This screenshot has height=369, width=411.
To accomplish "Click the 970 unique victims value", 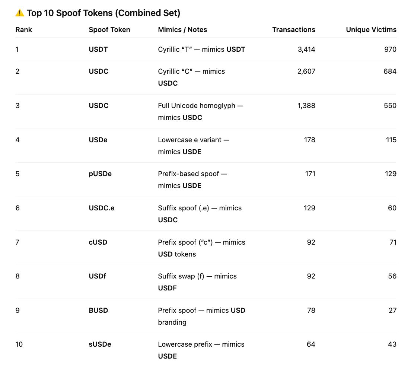I will [x=390, y=50].
